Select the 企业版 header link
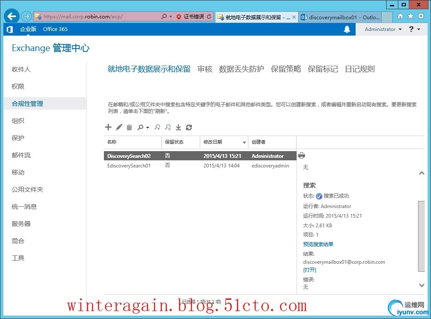The width and height of the screenshot is (431, 319). (x=28, y=29)
